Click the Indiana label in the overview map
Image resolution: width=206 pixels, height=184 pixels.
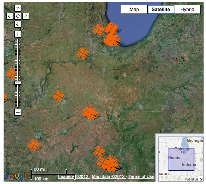point(189,164)
